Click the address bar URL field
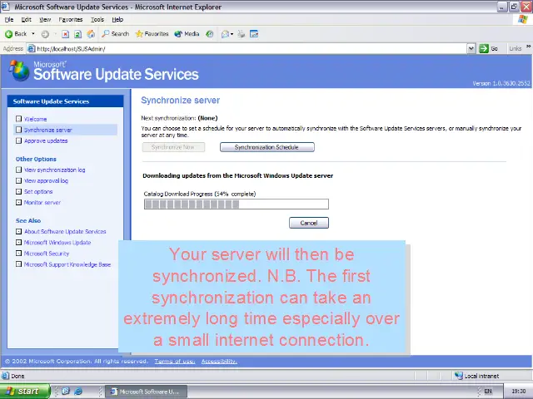Viewport: 533px width, 399px height. [247, 48]
